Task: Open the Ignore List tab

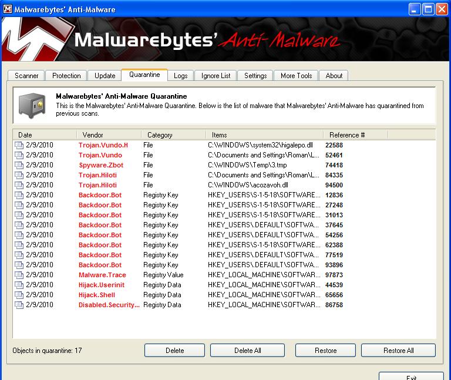Action: [x=216, y=76]
